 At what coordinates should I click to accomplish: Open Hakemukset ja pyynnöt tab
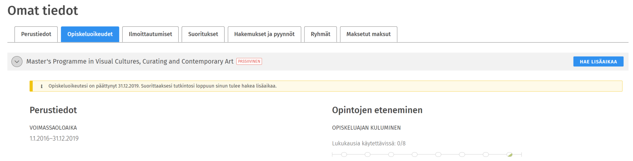(264, 34)
